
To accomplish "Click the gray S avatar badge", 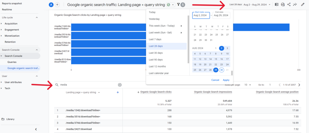I will click(x=183, y=5).
